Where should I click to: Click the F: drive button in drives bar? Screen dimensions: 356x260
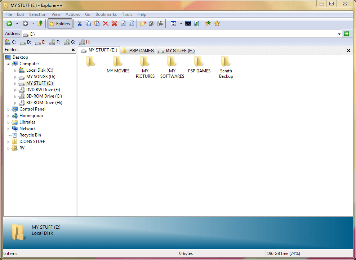[55, 42]
